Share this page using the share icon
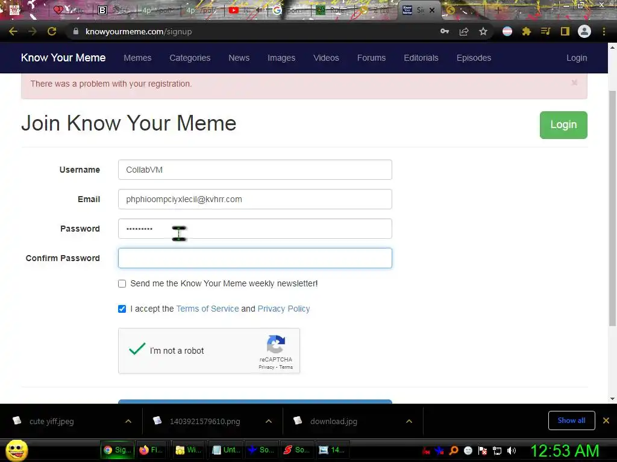The height and width of the screenshot is (462, 617). (x=464, y=31)
